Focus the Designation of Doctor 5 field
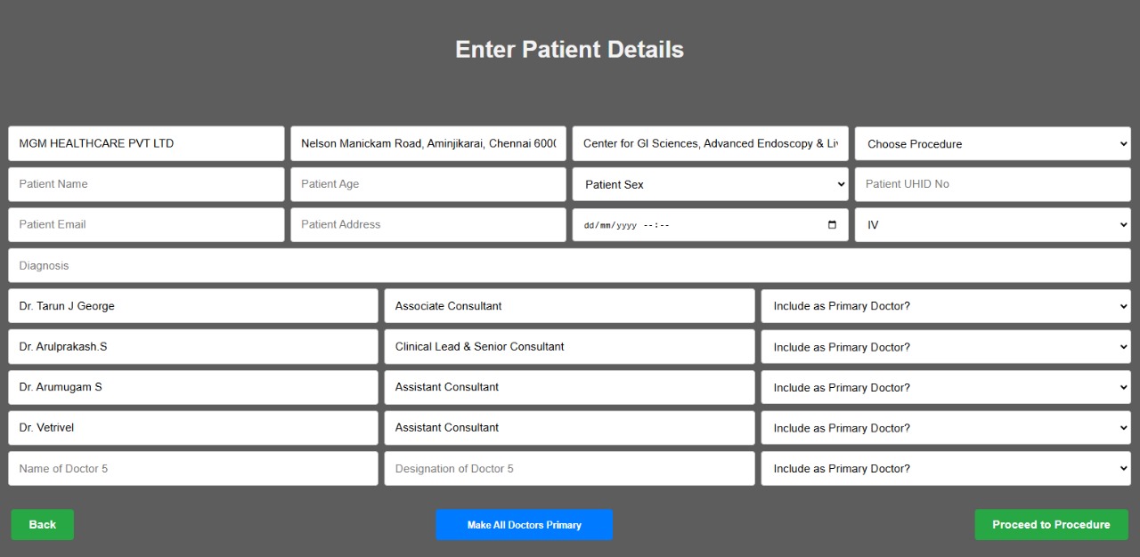The width and height of the screenshot is (1140, 557). 569,468
